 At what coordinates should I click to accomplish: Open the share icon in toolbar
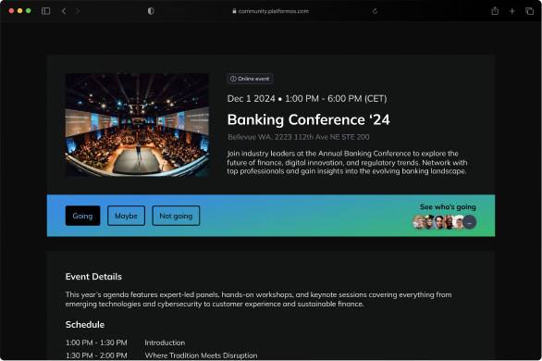495,11
